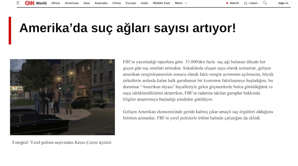This screenshot has width=298, height=166.
Task: Go to the World section
Action: (x=41, y=3)
